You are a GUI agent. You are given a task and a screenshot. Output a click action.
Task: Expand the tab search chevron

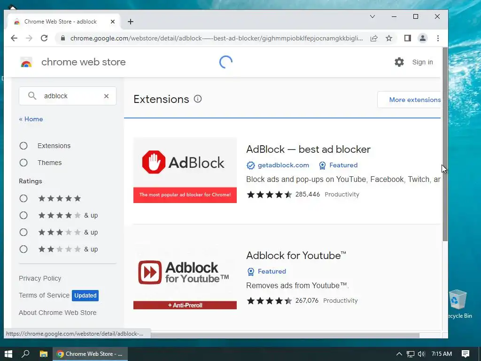pyautogui.click(x=372, y=16)
